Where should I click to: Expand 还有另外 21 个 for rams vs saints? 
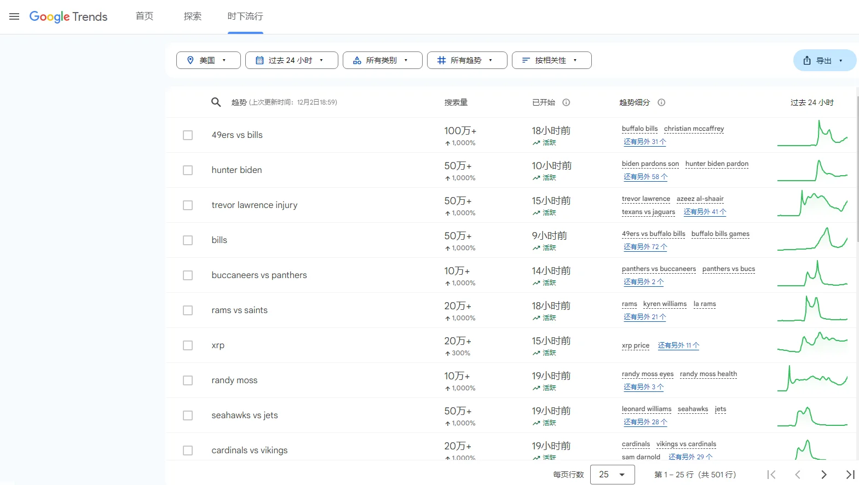tap(645, 317)
